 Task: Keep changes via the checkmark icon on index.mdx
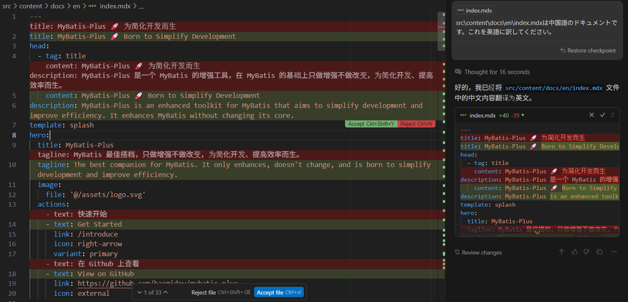click(x=602, y=115)
